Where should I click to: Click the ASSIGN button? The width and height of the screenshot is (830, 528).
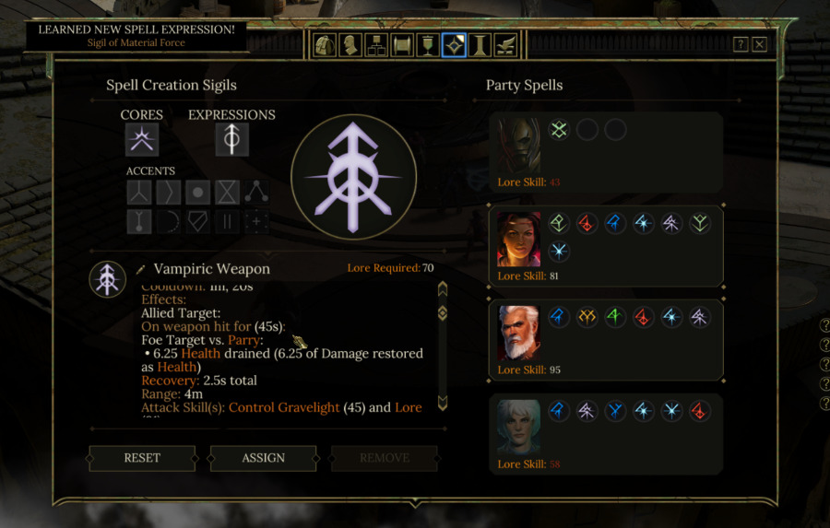coord(264,458)
